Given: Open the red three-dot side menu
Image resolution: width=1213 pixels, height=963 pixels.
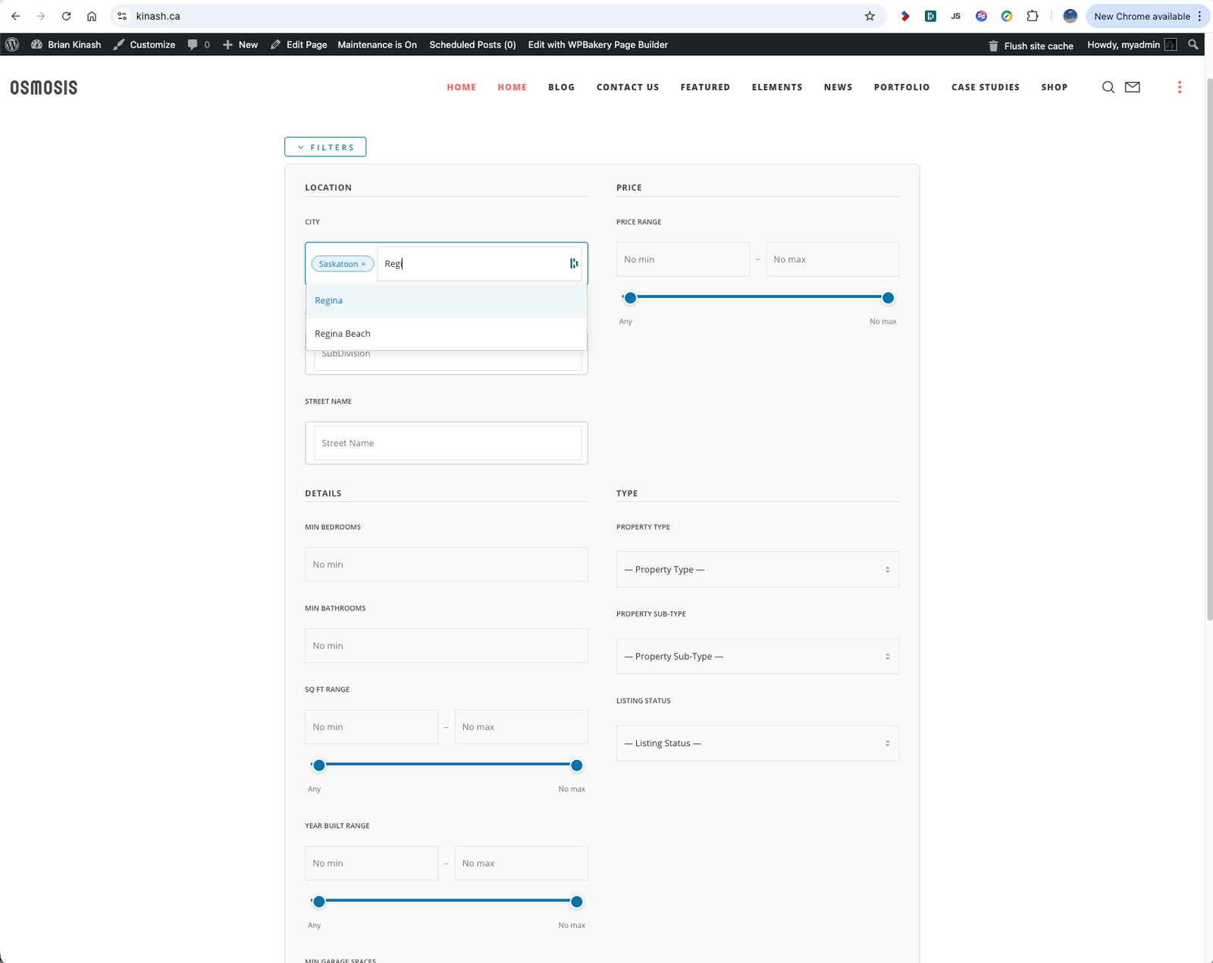Looking at the screenshot, I should 1179,87.
